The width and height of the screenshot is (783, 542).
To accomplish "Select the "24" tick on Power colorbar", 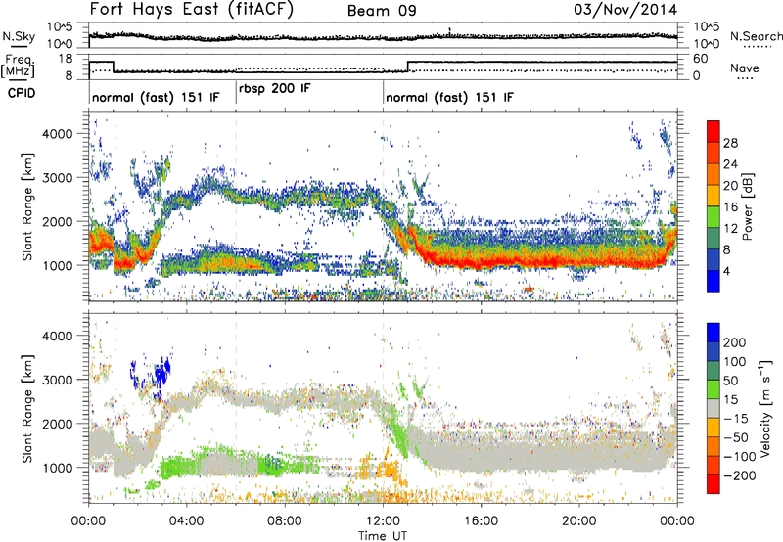I will (x=730, y=164).
